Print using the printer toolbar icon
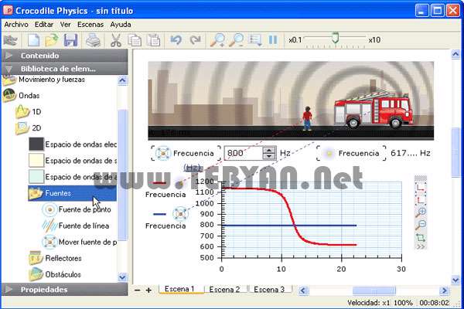Image resolution: width=464 pixels, height=309 pixels. pyautogui.click(x=94, y=40)
